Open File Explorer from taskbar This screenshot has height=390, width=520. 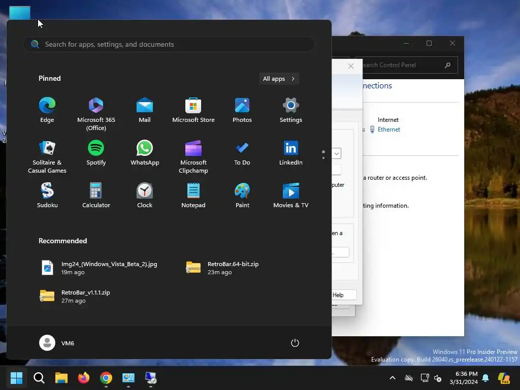point(61,378)
